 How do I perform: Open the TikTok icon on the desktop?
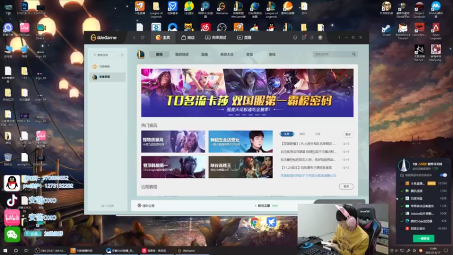[12, 201]
